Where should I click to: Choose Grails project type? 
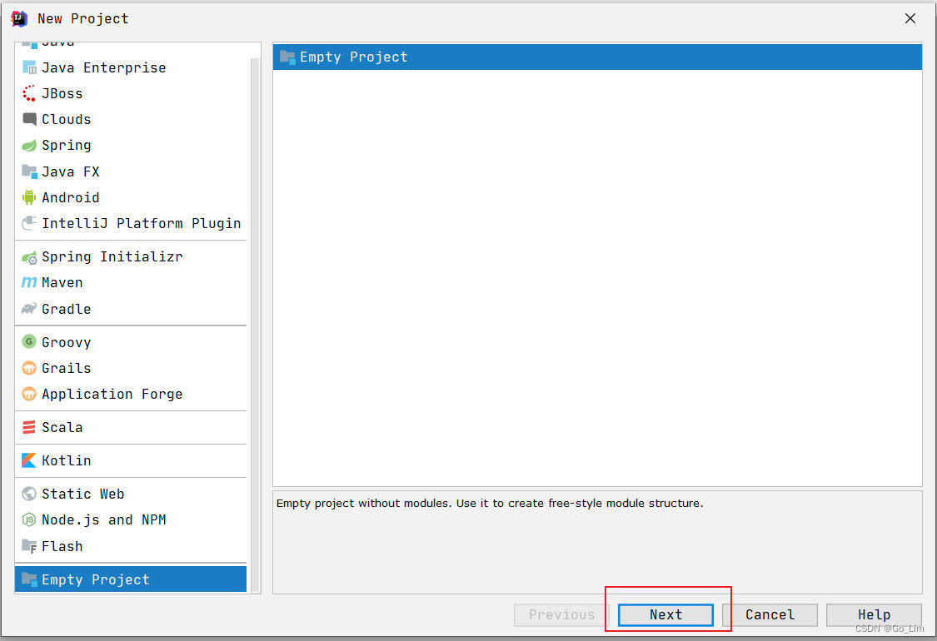pos(130,368)
